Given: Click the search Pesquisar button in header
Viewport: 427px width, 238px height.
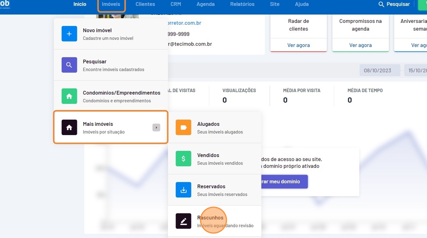Looking at the screenshot, I should (394, 4).
